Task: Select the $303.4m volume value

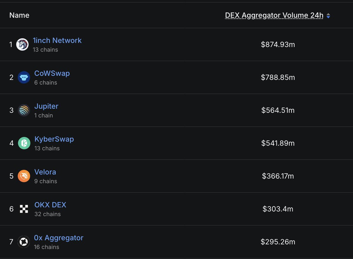Action: (x=278, y=209)
